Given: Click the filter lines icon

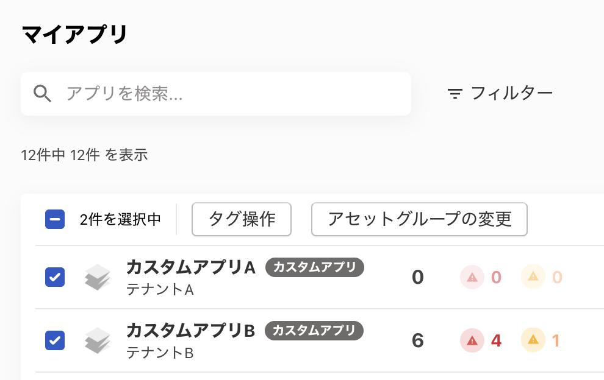Looking at the screenshot, I should tap(455, 94).
